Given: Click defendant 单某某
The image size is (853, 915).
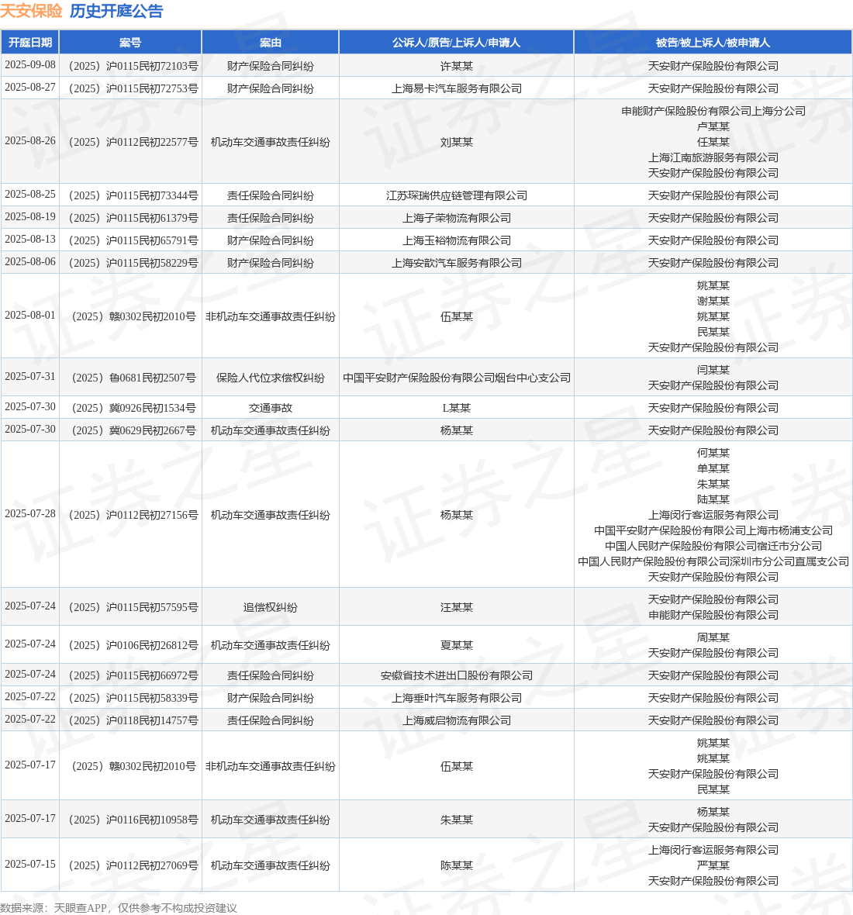Looking at the screenshot, I should click(x=713, y=468).
